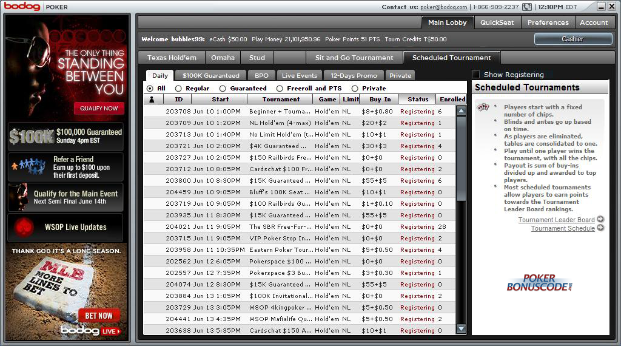Sort by the Buy In column header
621x346 pixels.
click(380, 100)
